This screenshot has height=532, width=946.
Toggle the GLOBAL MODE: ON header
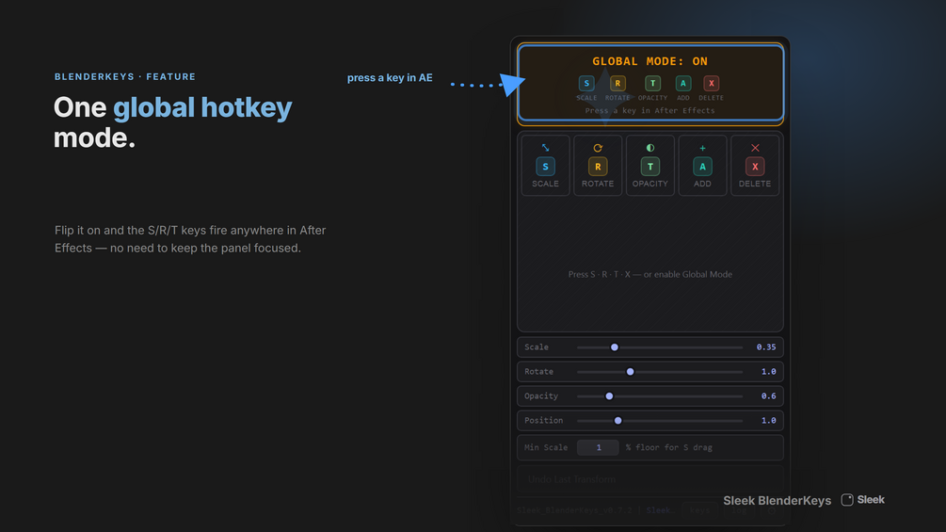(x=649, y=61)
